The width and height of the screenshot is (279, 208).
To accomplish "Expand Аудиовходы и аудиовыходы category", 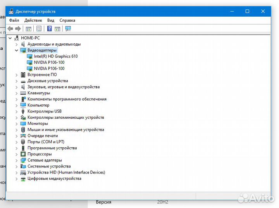I will 17,44.
